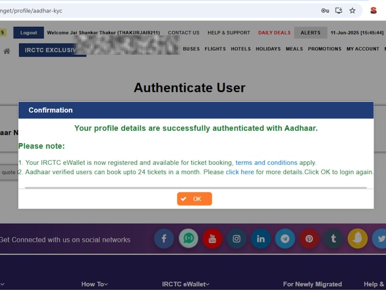The image size is (386, 290).
Task: Open IRCTC YouTube channel icon
Action: pyautogui.click(x=212, y=238)
